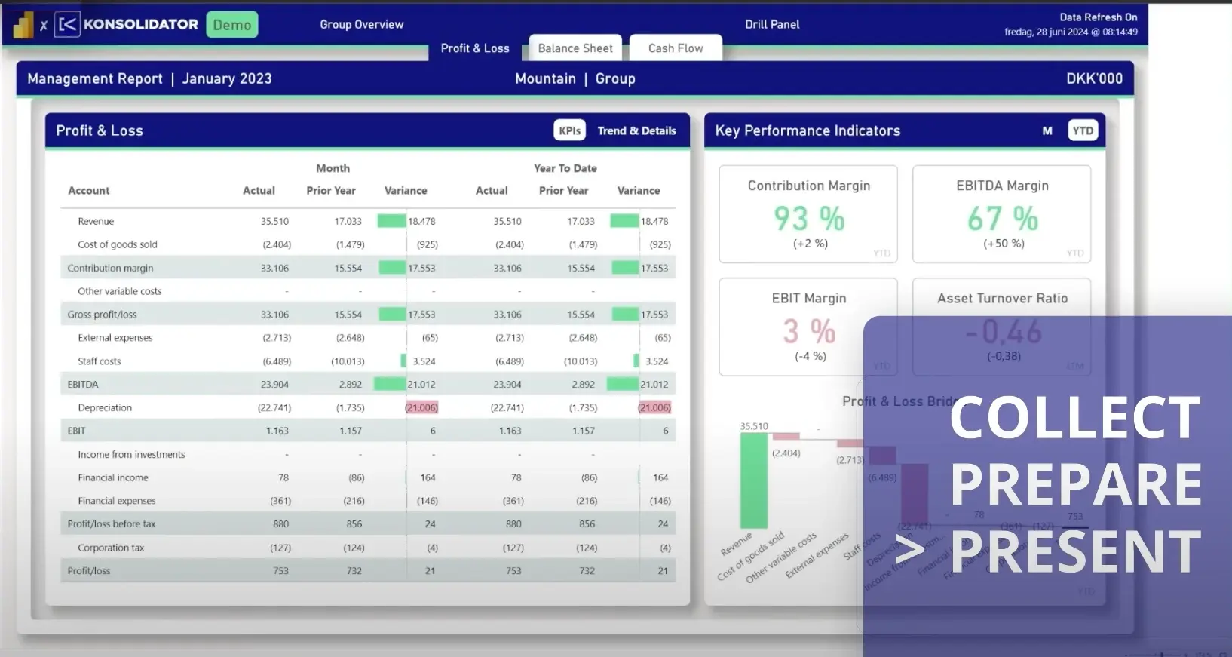Image resolution: width=1232 pixels, height=657 pixels.
Task: Select the Contribution margin row label
Action: 110,268
